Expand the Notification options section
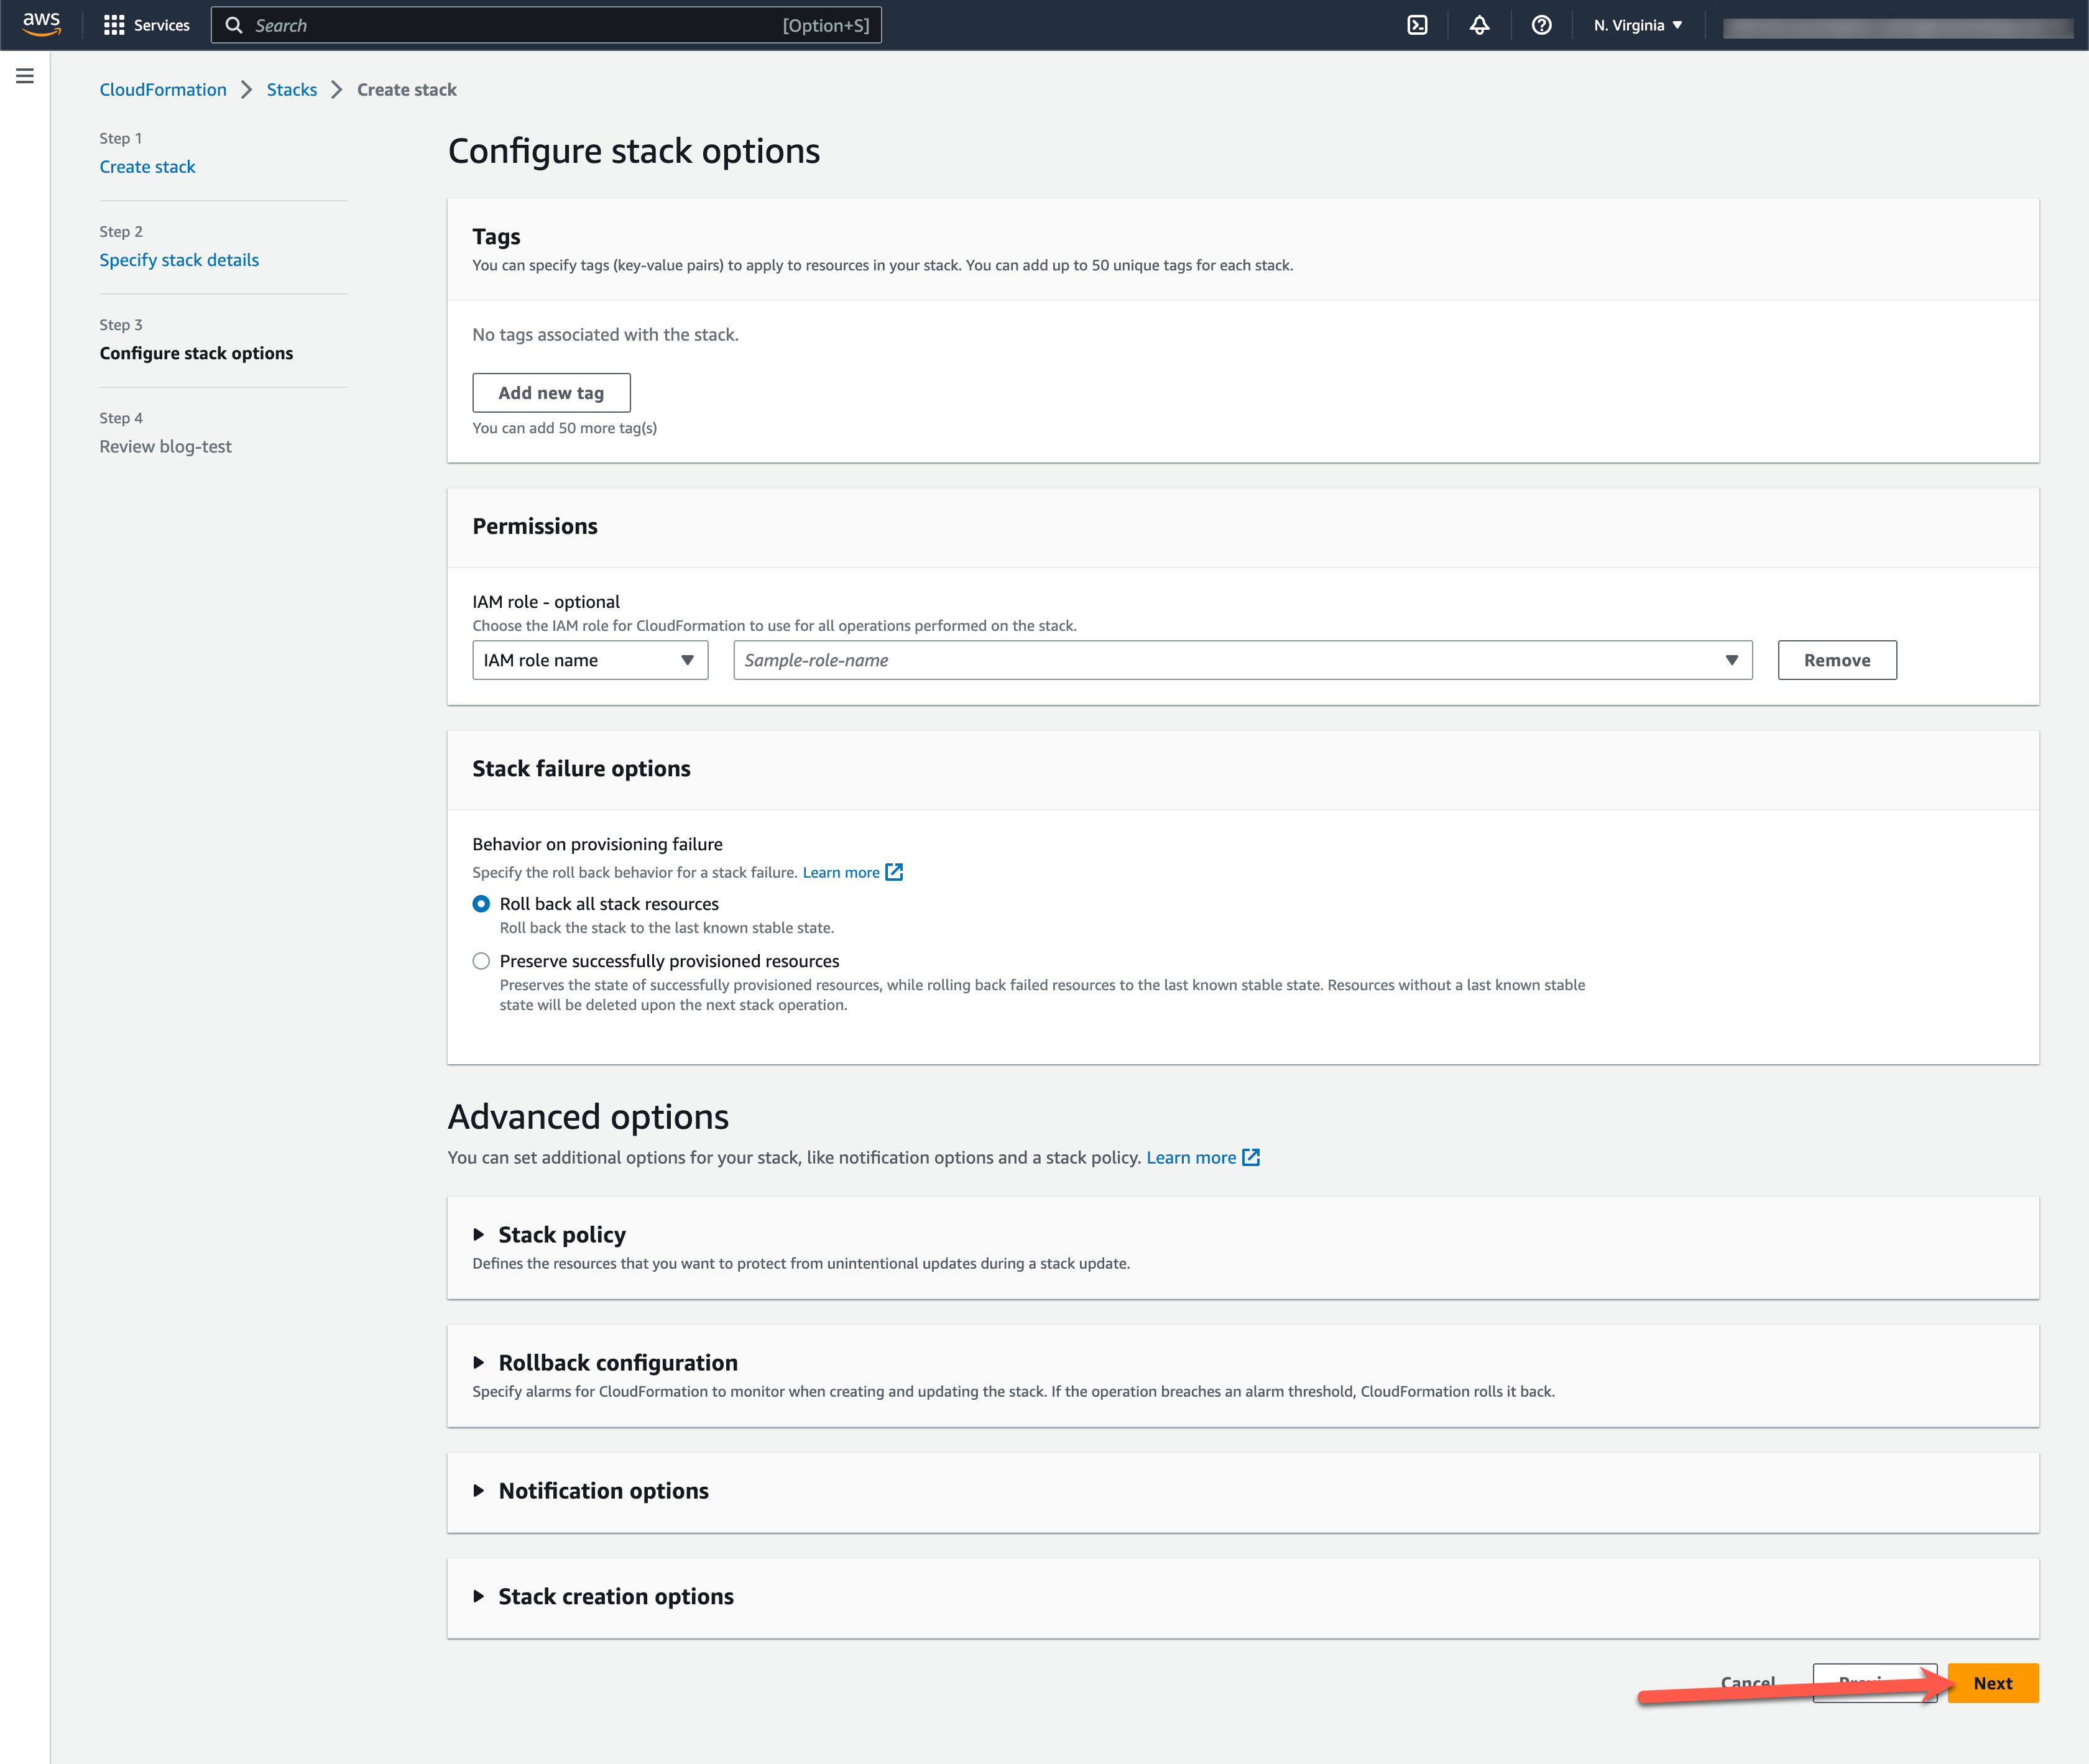This screenshot has width=2089, height=1764. [x=603, y=1491]
